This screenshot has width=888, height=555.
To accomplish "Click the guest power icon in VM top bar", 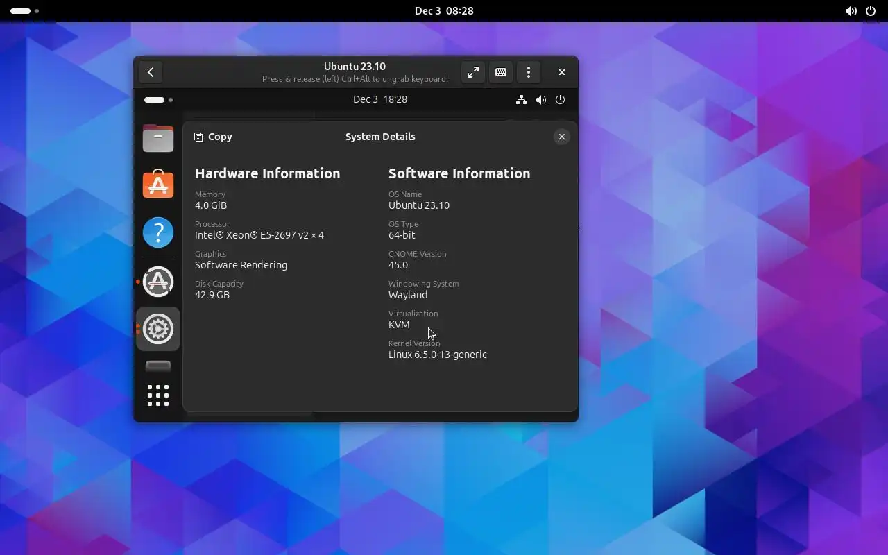I will point(561,100).
